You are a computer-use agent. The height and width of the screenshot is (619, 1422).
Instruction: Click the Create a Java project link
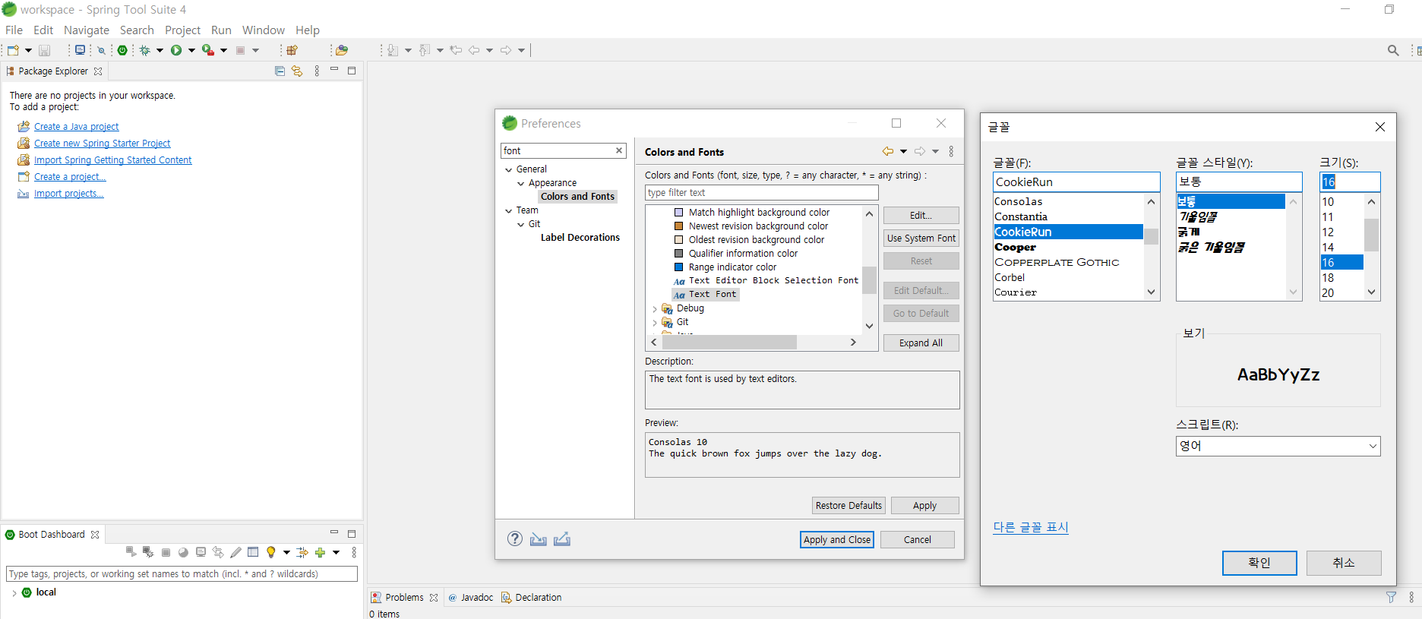pyautogui.click(x=76, y=126)
